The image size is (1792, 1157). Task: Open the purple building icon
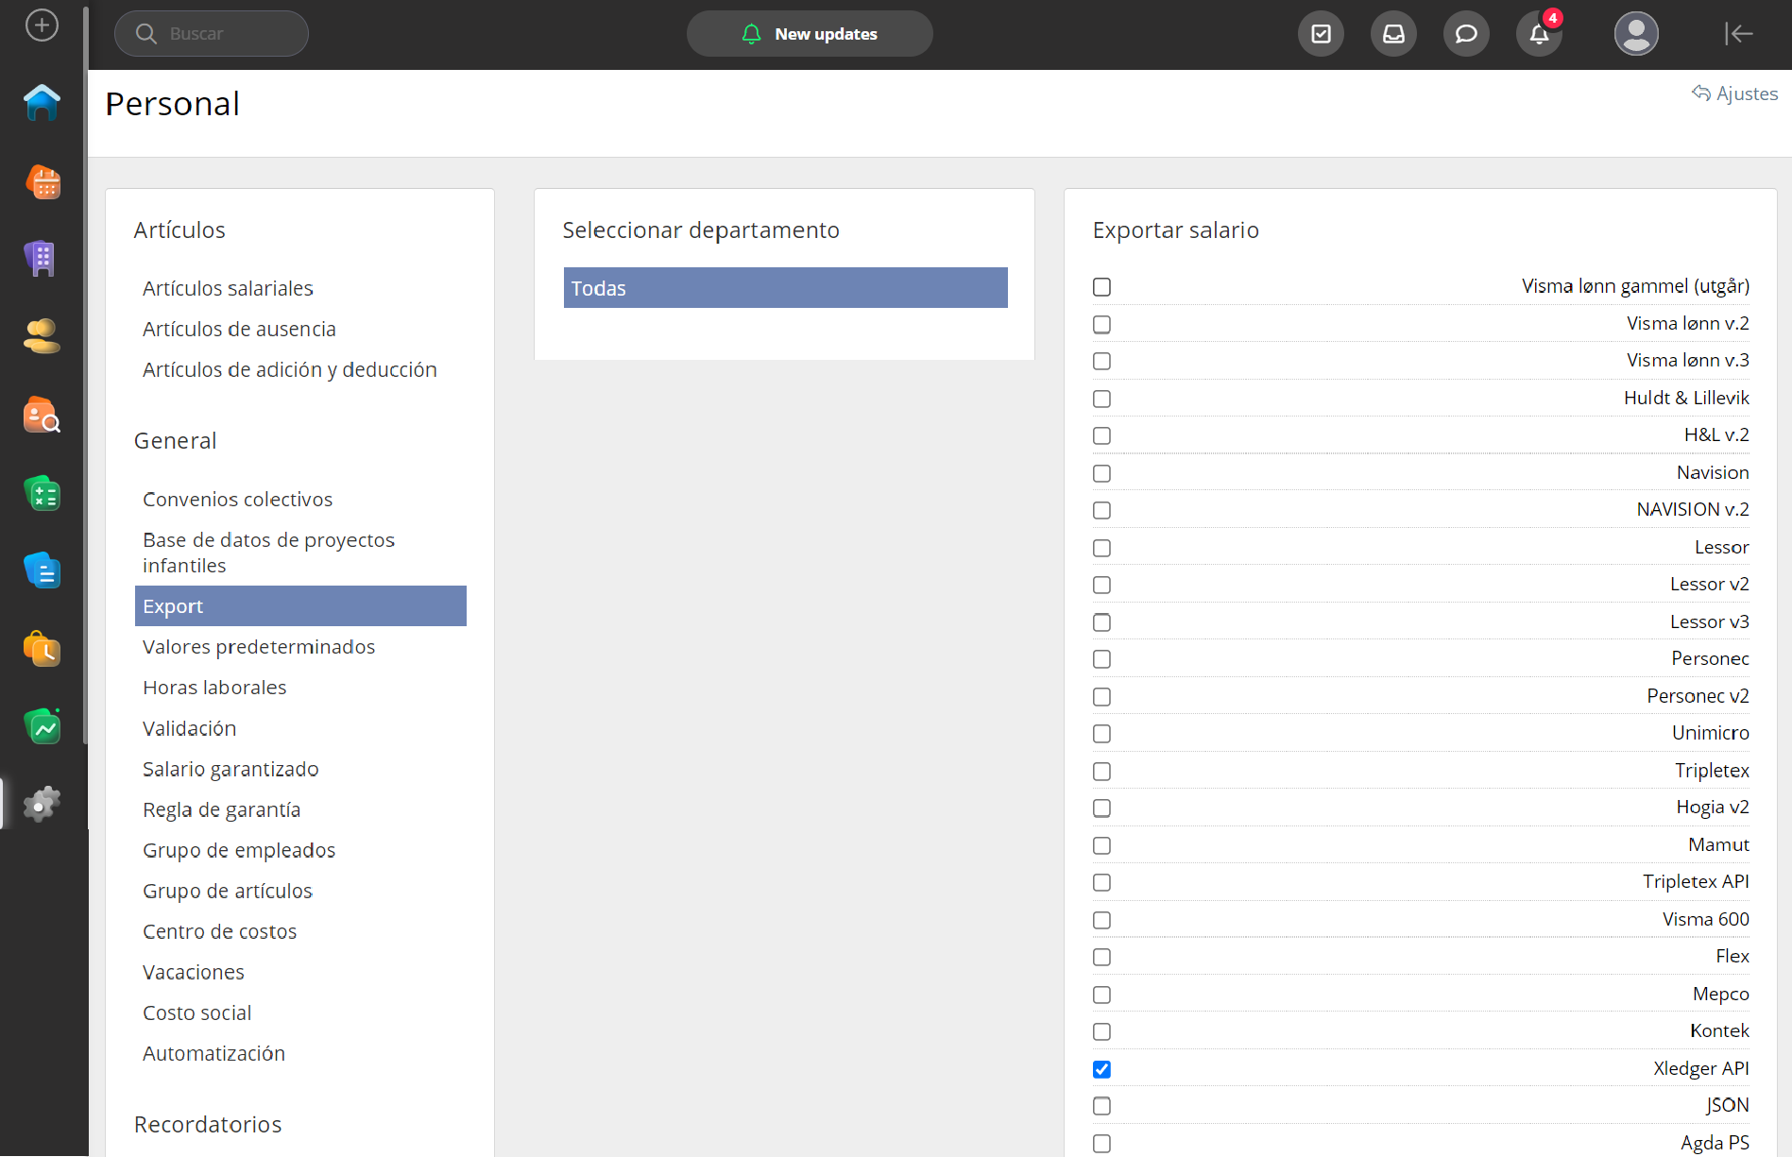(42, 258)
